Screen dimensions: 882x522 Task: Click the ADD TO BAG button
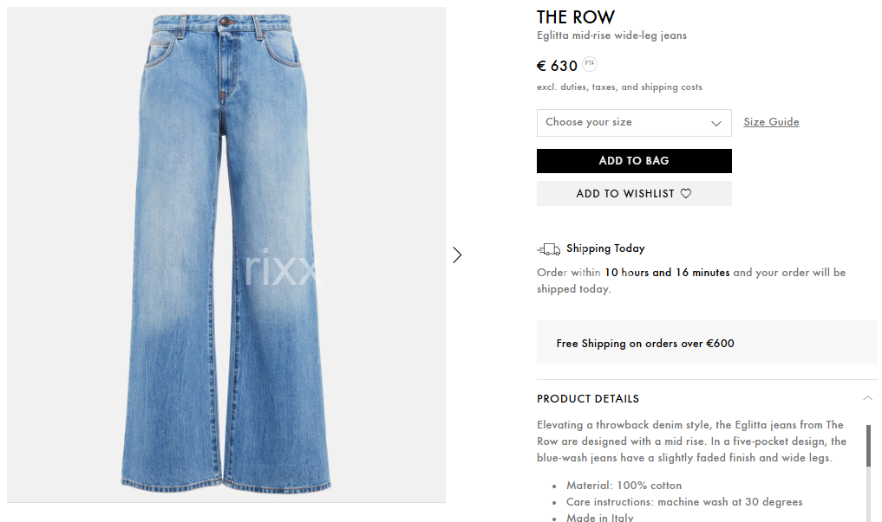point(634,160)
